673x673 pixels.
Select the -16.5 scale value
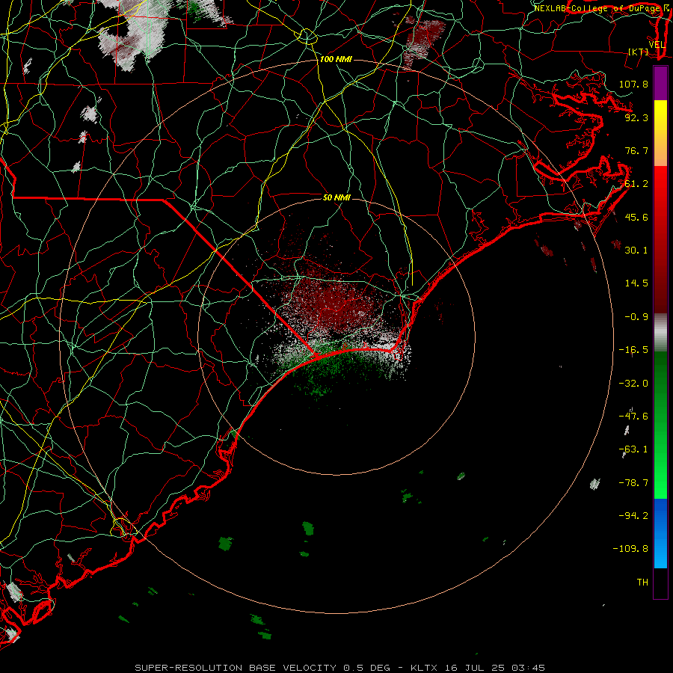(633, 350)
